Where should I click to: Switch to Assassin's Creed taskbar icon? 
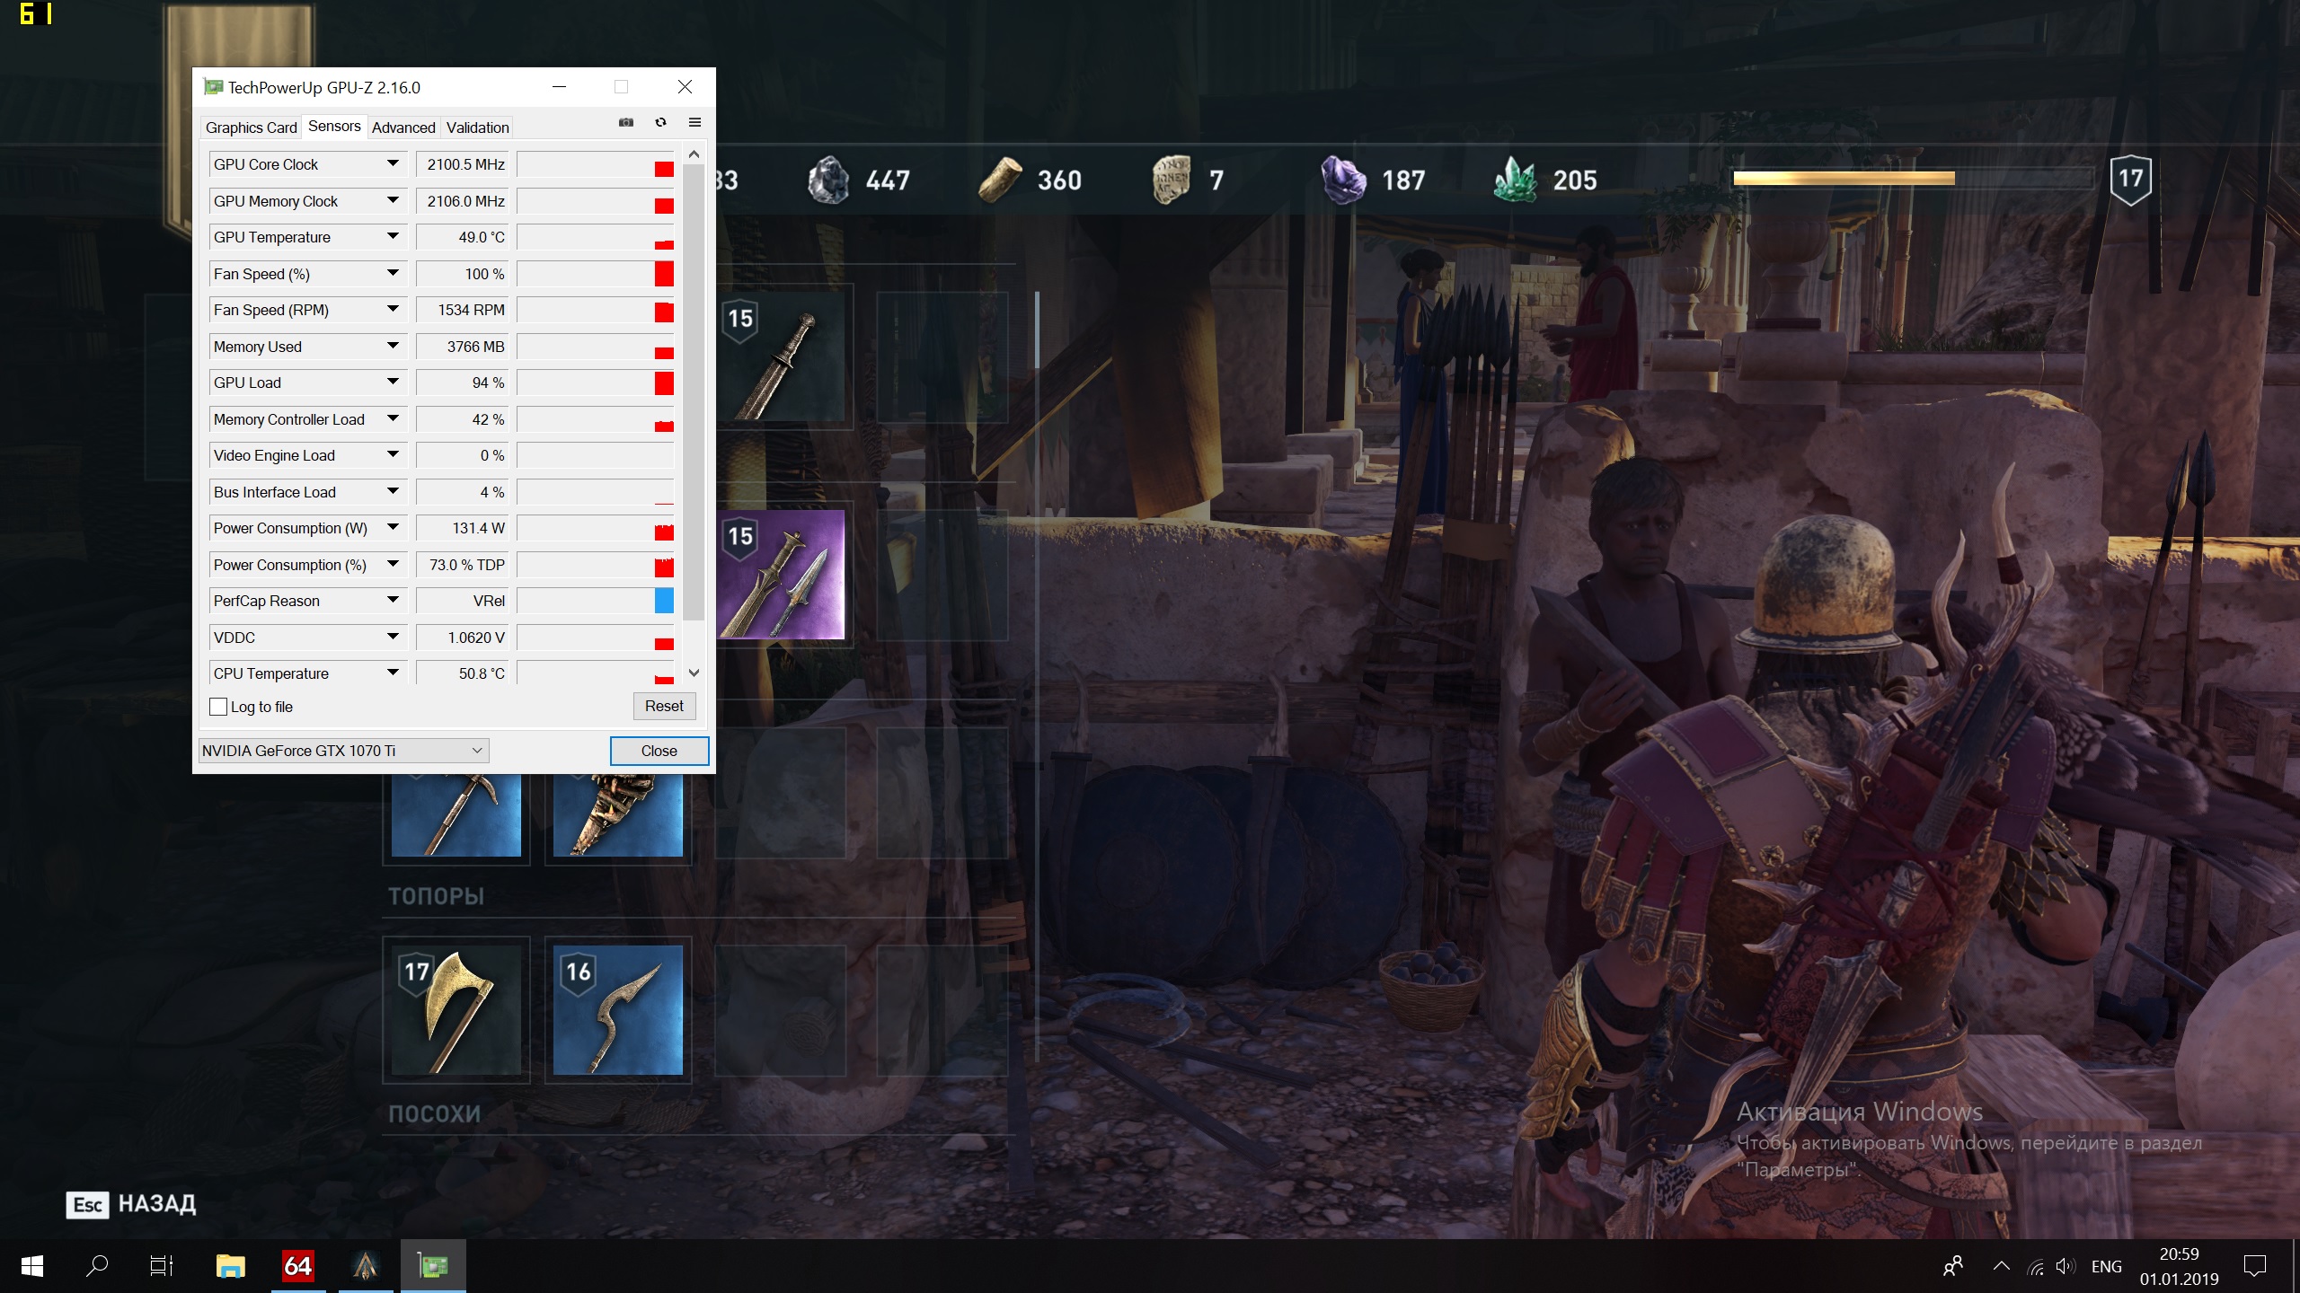(x=365, y=1266)
